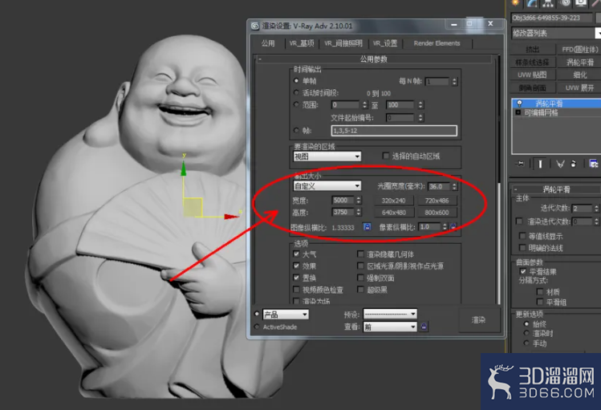Enable 渲染隐藏几何体 checkbox
The image size is (601, 410).
360,254
